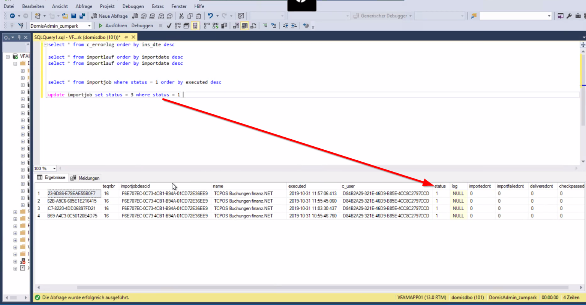Click the executed column header
This screenshot has height=305, width=586.
[297, 186]
